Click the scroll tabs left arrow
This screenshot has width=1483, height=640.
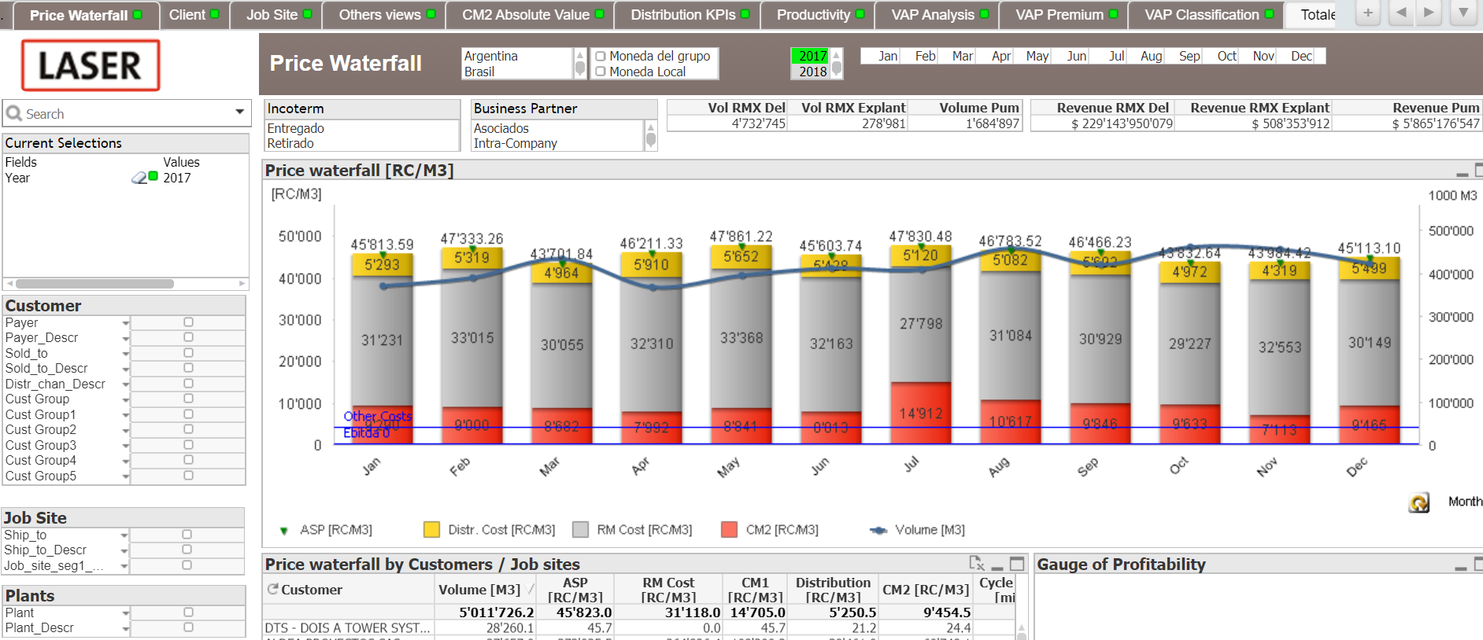pos(1400,13)
